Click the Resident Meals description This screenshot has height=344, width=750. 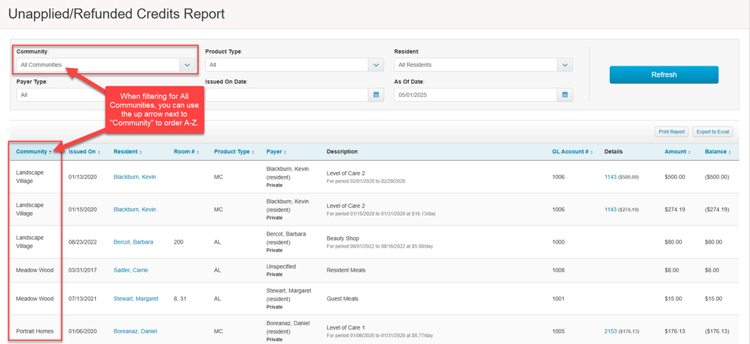point(346,270)
